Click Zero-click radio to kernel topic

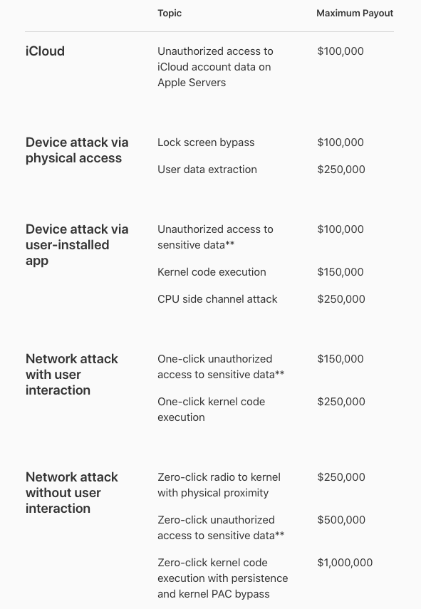[219, 485]
